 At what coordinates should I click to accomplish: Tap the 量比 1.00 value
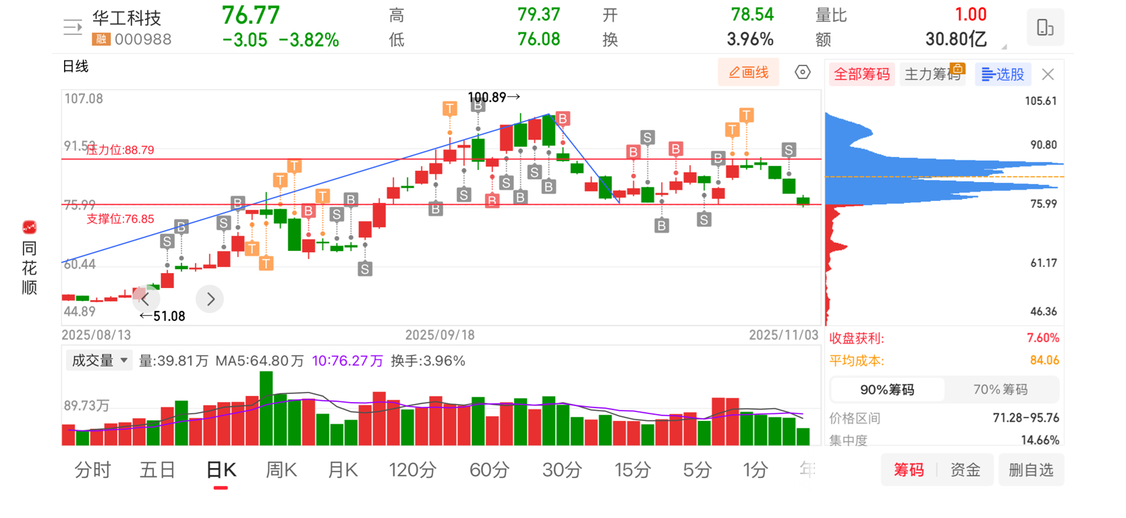point(971,14)
